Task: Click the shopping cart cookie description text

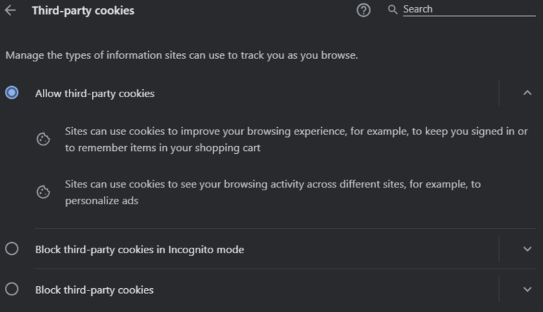Action: pyautogui.click(x=297, y=139)
